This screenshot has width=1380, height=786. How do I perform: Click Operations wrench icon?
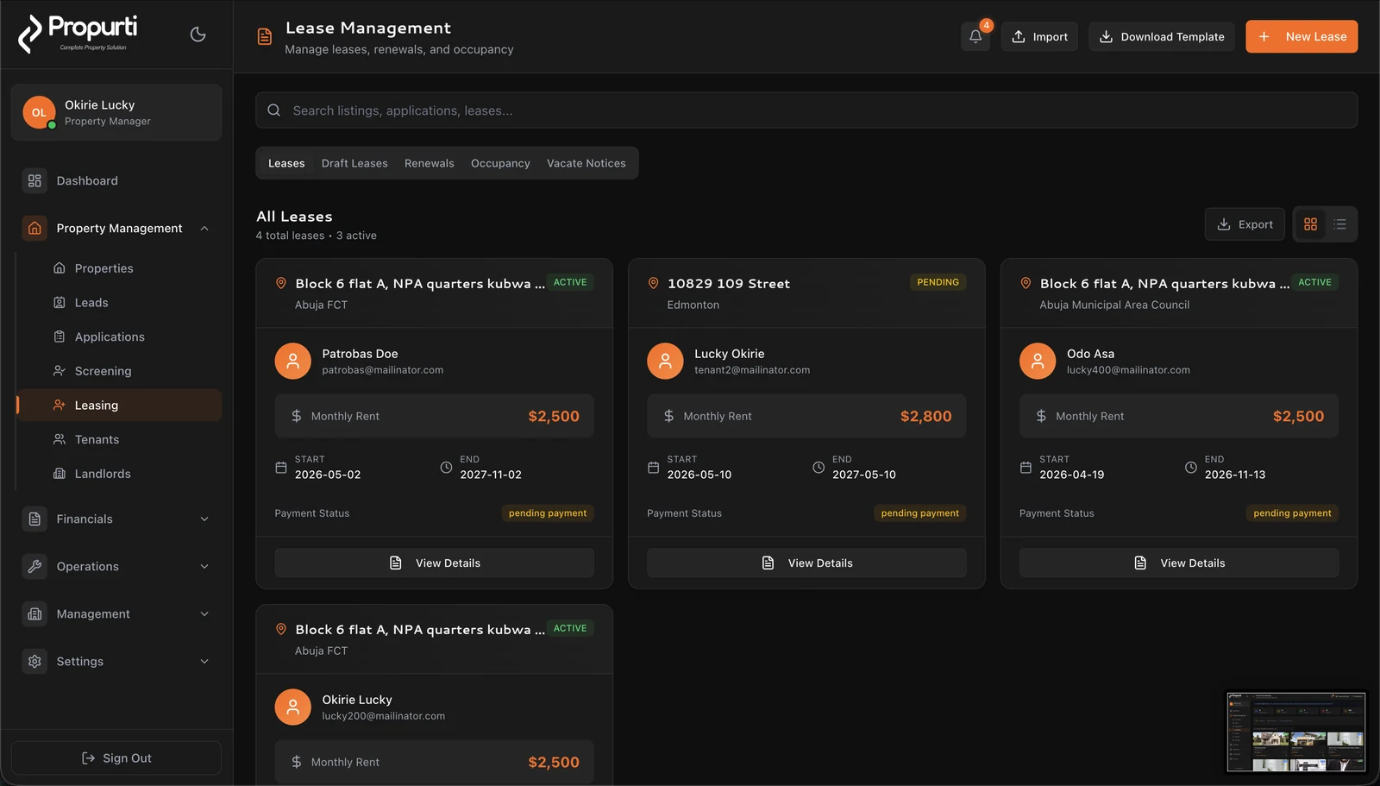tap(34, 566)
